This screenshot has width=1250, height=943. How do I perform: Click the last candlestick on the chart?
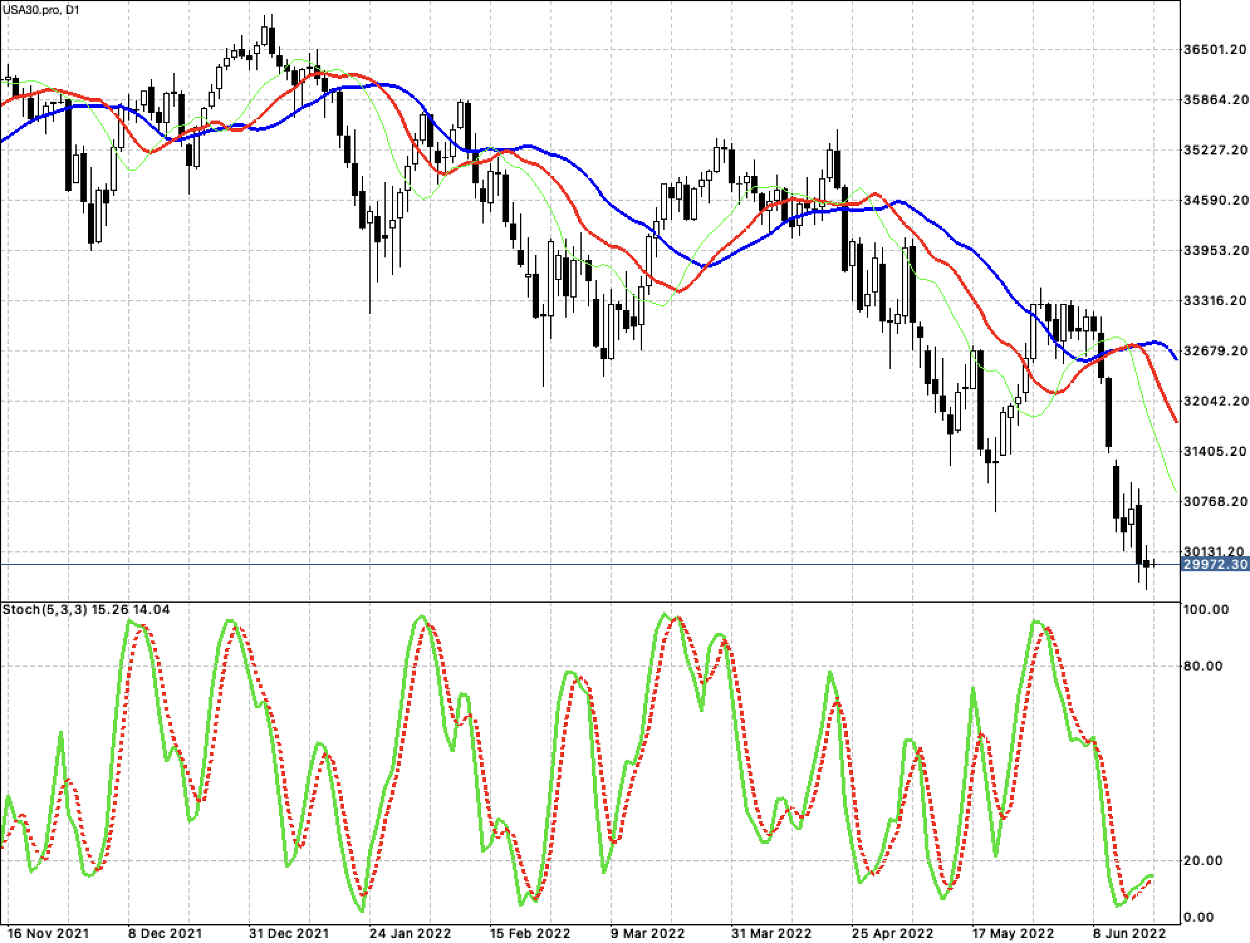pyautogui.click(x=1154, y=564)
